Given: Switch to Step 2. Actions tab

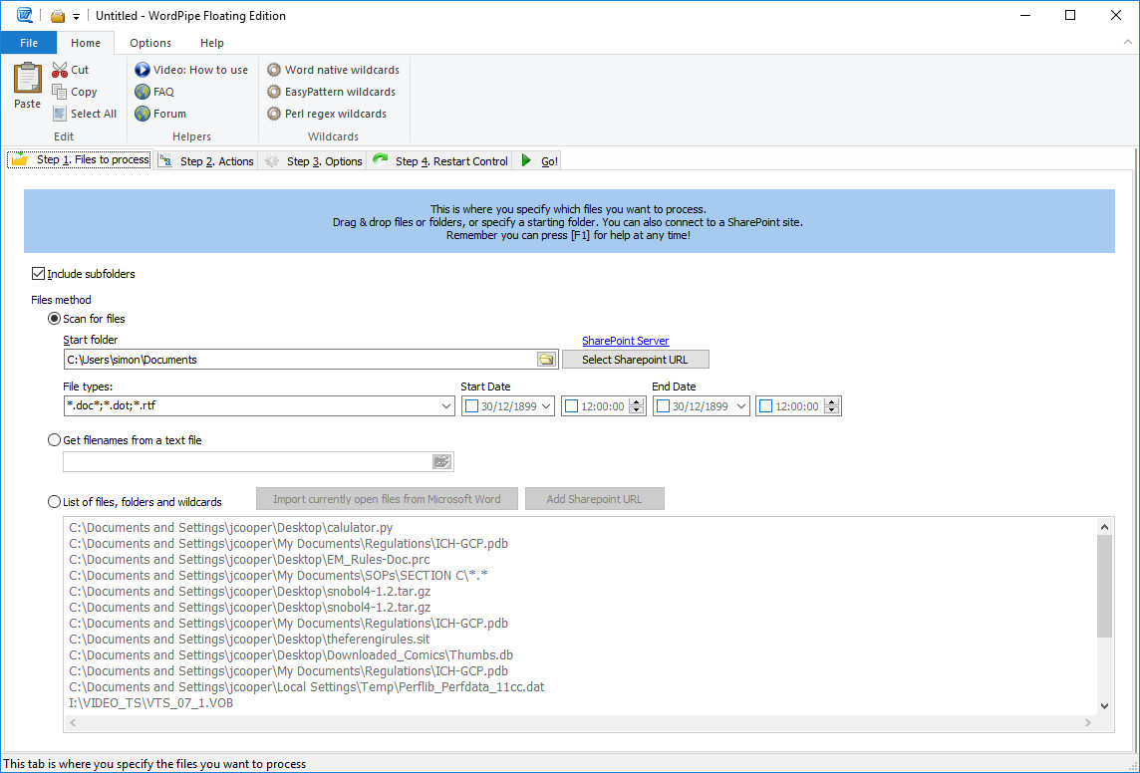Looking at the screenshot, I should coord(206,161).
